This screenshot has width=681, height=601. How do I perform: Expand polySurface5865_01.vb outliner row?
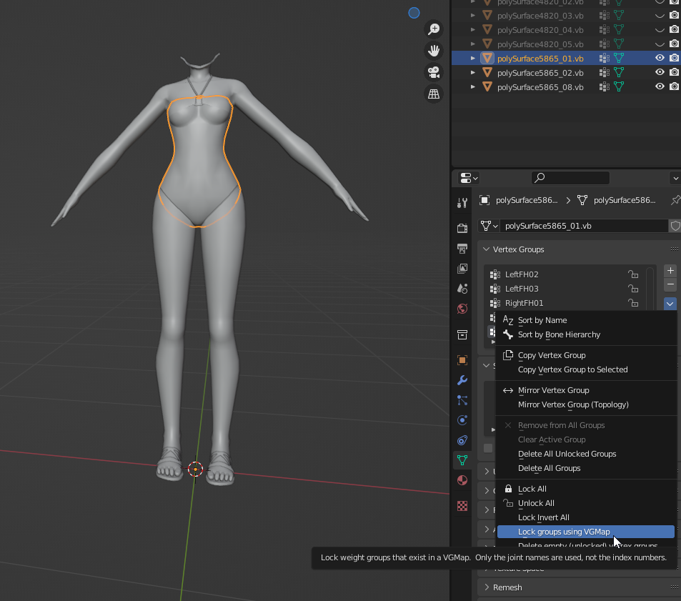472,58
